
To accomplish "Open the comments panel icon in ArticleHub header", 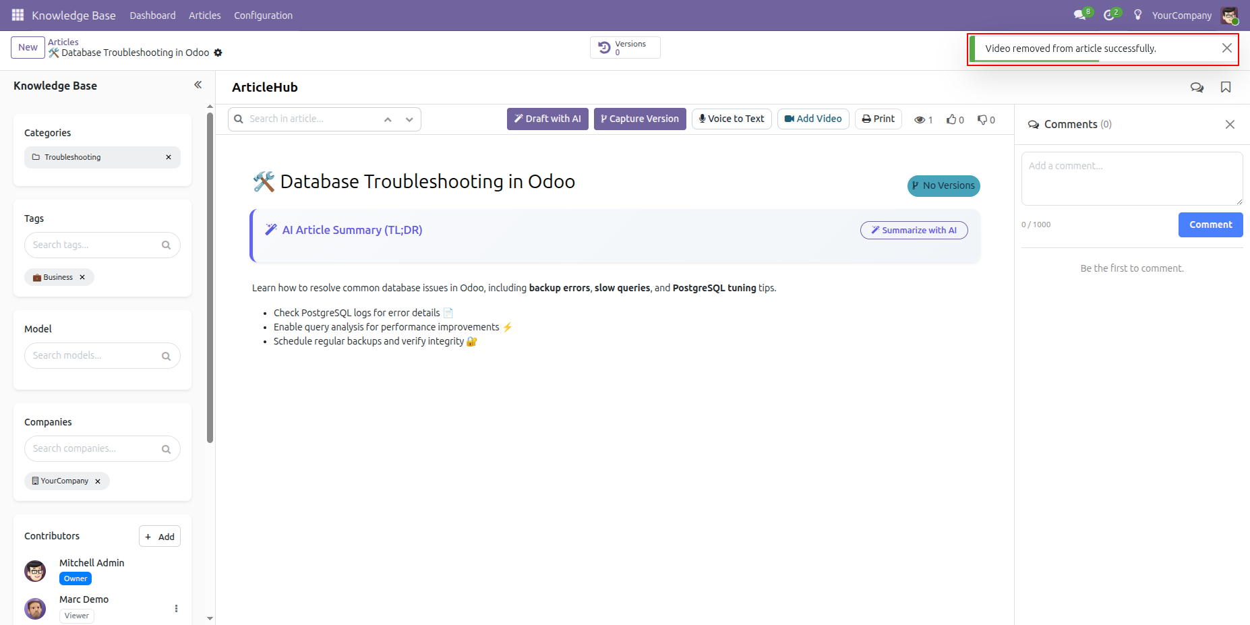I will click(1197, 87).
